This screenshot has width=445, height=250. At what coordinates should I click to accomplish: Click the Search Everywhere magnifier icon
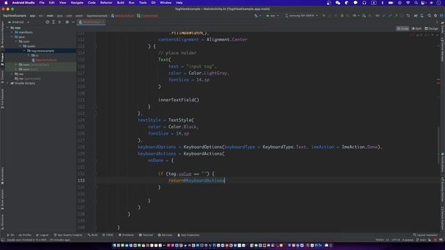(x=430, y=15)
